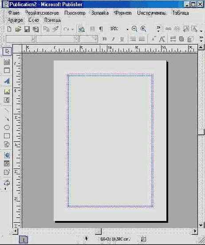Image resolution: width=205 pixels, height=245 pixels.
Task: Expand More Buttons on Standard toolbar
Action: (158, 29)
